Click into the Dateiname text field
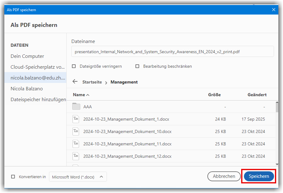The image size is (283, 193). click(172, 52)
